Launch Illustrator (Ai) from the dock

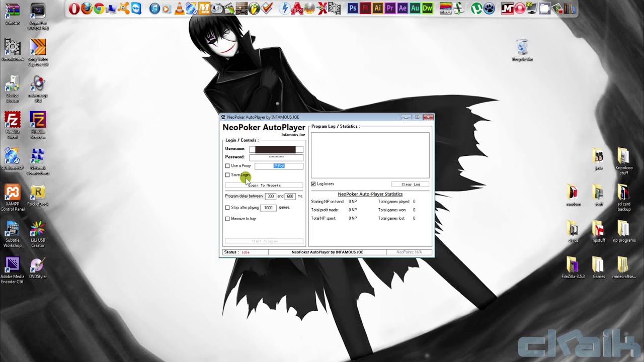coord(378,8)
